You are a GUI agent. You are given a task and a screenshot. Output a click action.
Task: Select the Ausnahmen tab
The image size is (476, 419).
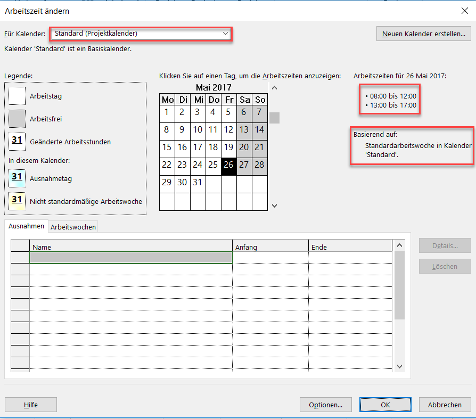26,226
